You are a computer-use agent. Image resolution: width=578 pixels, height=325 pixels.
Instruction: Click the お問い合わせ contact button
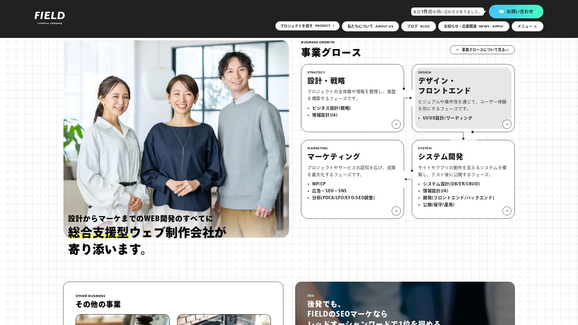pos(516,11)
